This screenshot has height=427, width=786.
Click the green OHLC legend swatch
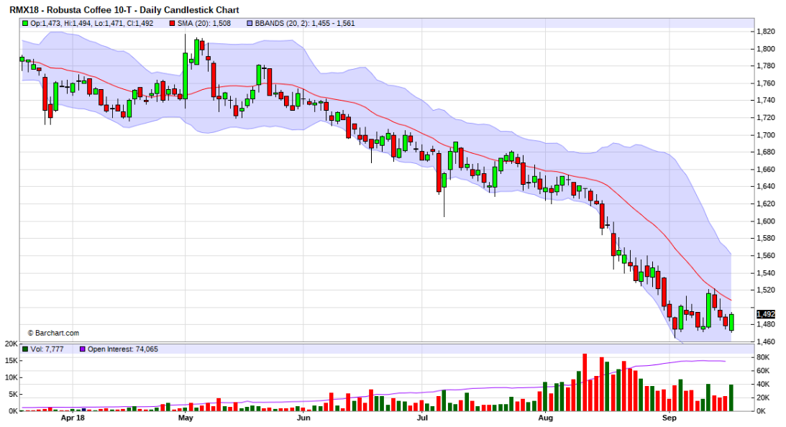[x=25, y=23]
